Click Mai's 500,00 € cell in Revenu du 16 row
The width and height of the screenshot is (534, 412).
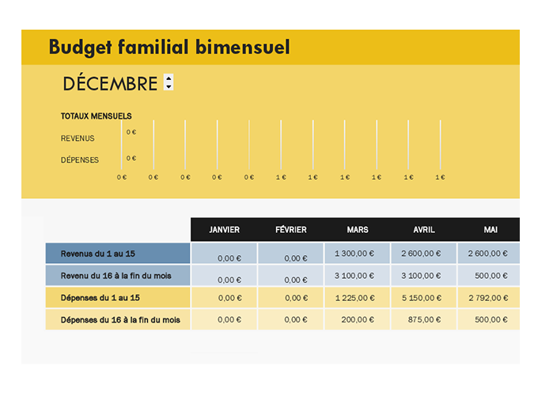(489, 276)
